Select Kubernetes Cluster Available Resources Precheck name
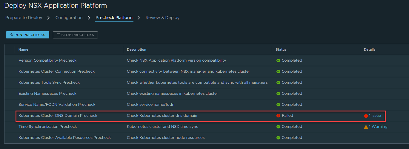The height and width of the screenshot is (149, 409). click(x=64, y=138)
